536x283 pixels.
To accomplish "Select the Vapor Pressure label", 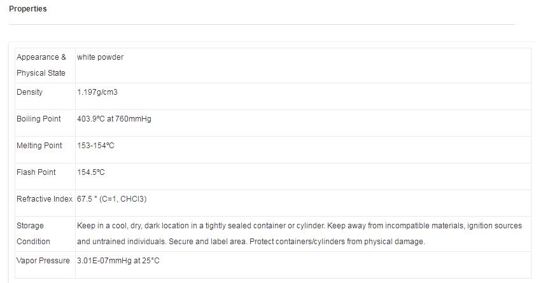I will (43, 261).
